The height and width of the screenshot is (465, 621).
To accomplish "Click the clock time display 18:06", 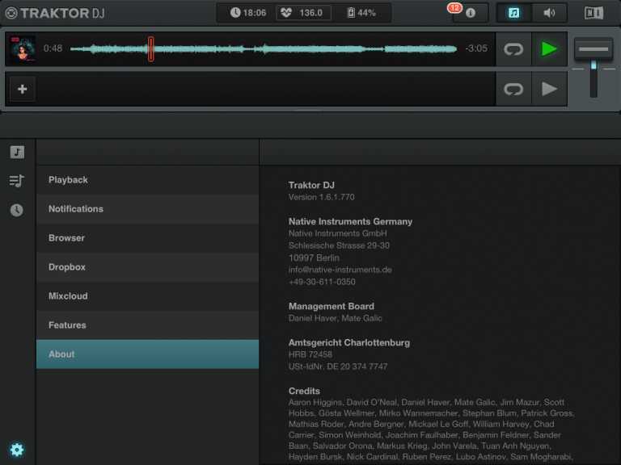I will (x=248, y=13).
